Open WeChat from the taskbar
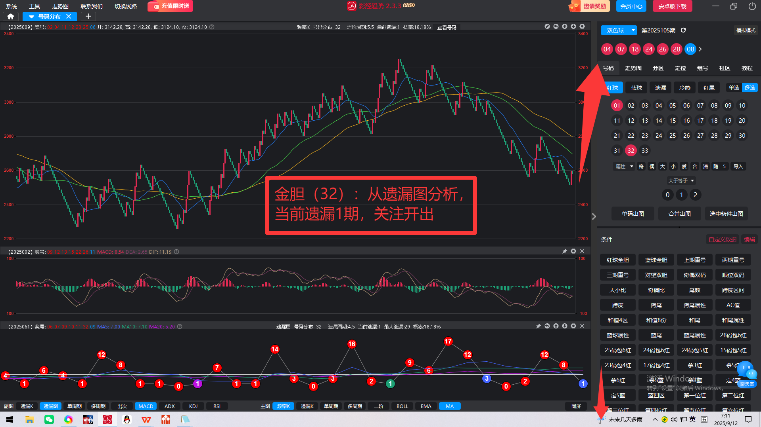The height and width of the screenshot is (427, 761). tap(49, 419)
